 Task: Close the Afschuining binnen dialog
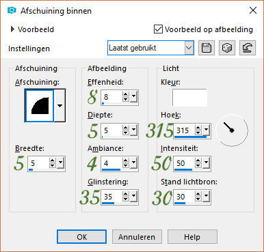(253, 10)
